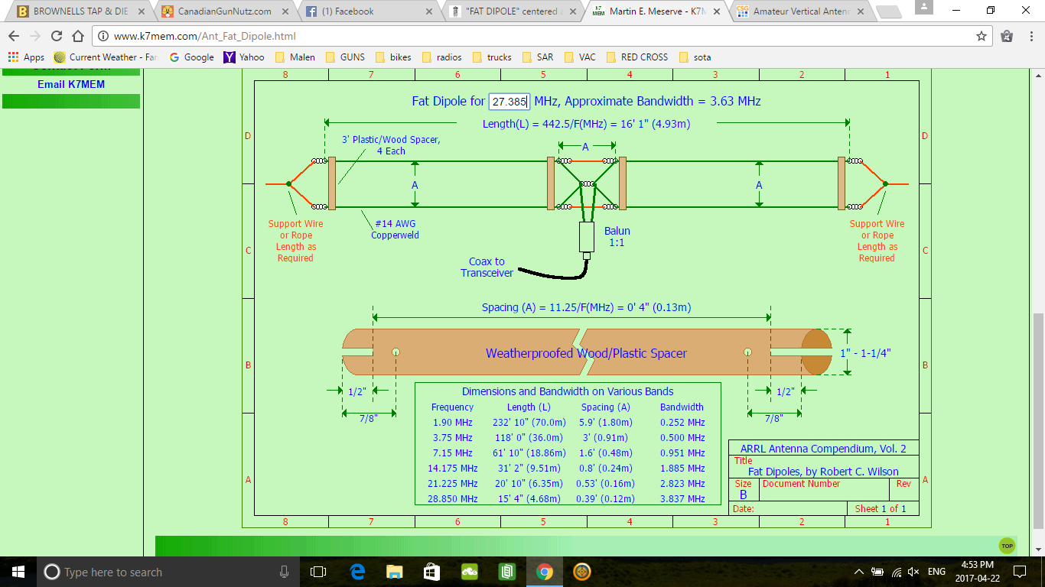Bookmark this page with the star icon
1045x587 pixels.
(982, 36)
